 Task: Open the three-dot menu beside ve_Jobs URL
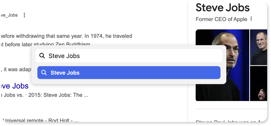[24, 15]
